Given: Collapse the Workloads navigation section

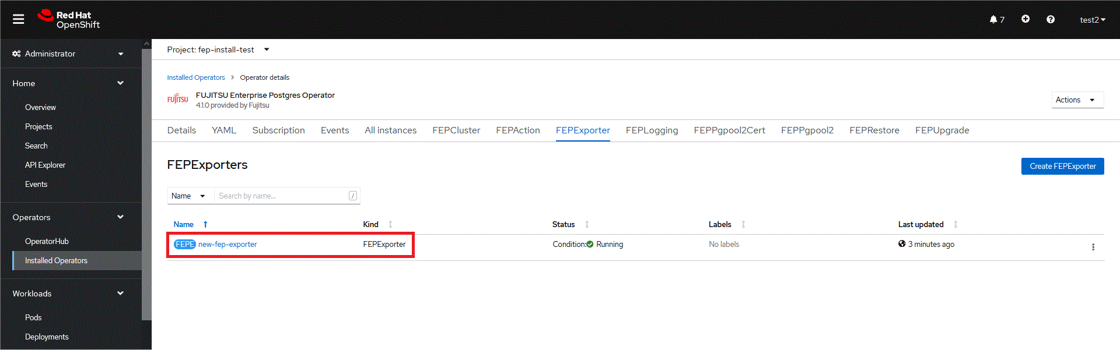Looking at the screenshot, I should [x=68, y=294].
